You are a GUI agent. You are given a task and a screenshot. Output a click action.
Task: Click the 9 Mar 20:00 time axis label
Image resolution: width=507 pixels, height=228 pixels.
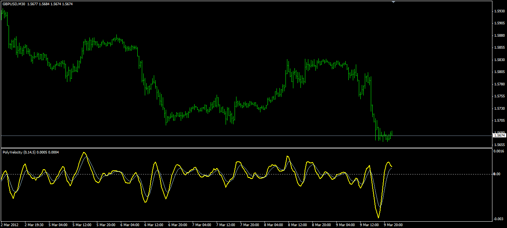394,225
